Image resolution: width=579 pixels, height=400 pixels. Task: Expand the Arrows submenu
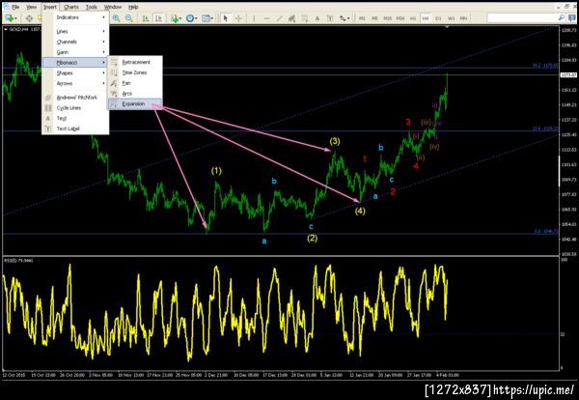tap(75, 83)
